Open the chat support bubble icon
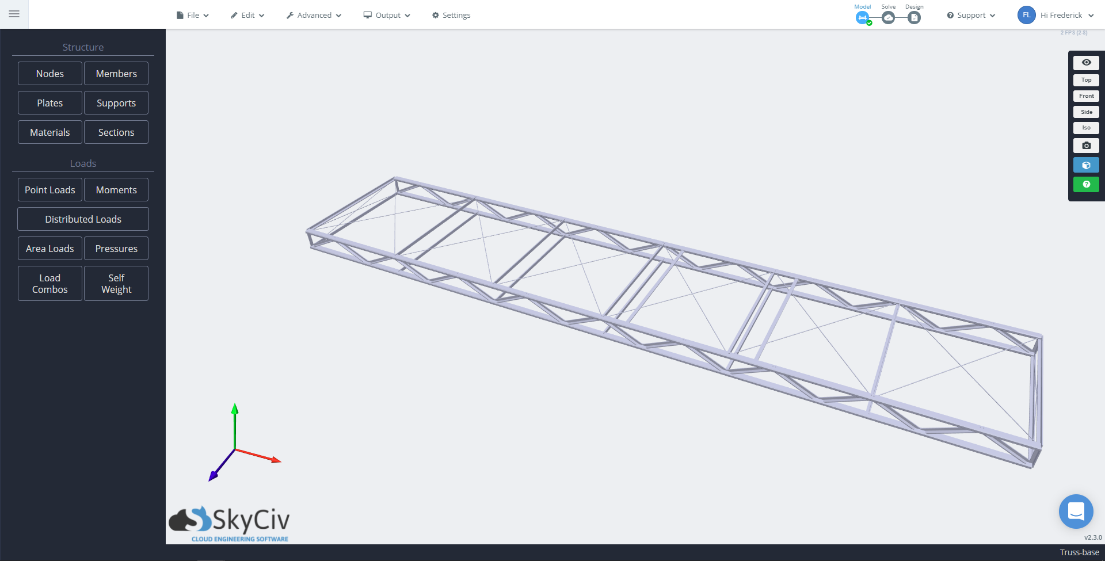This screenshot has width=1105, height=561. 1076,511
